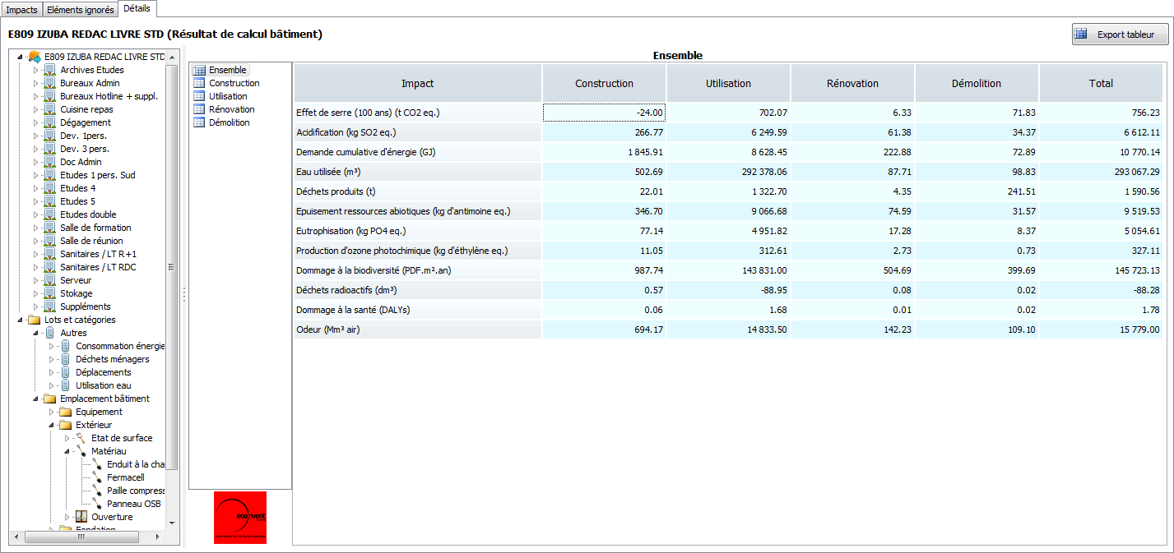Expand the Ouverture node
The width and height of the screenshot is (1174, 553).
coord(67,517)
